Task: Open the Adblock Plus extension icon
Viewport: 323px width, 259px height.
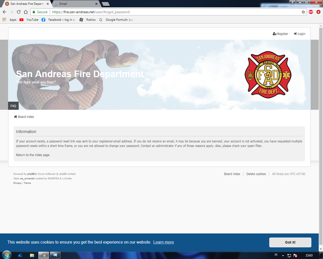Action: click(311, 12)
